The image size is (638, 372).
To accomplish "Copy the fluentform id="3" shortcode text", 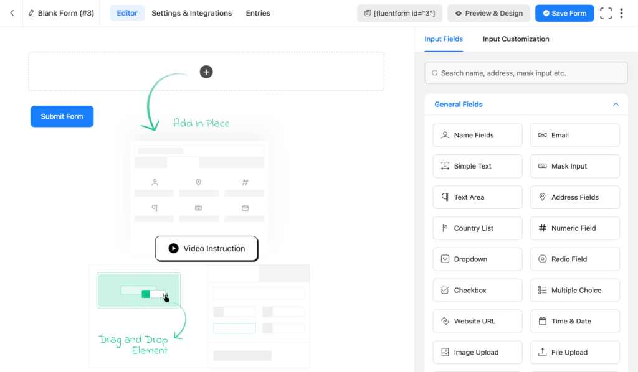I will 404,14.
